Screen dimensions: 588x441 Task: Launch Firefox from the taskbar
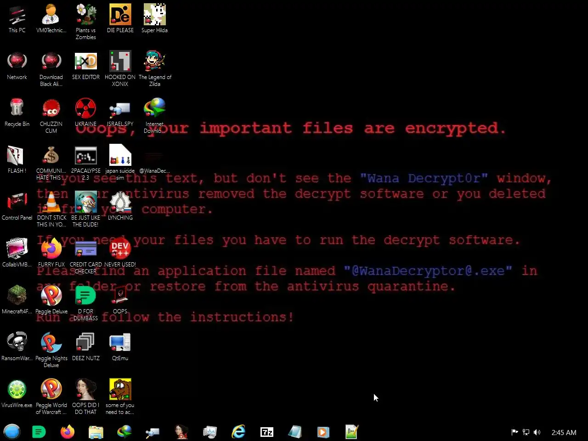click(68, 432)
